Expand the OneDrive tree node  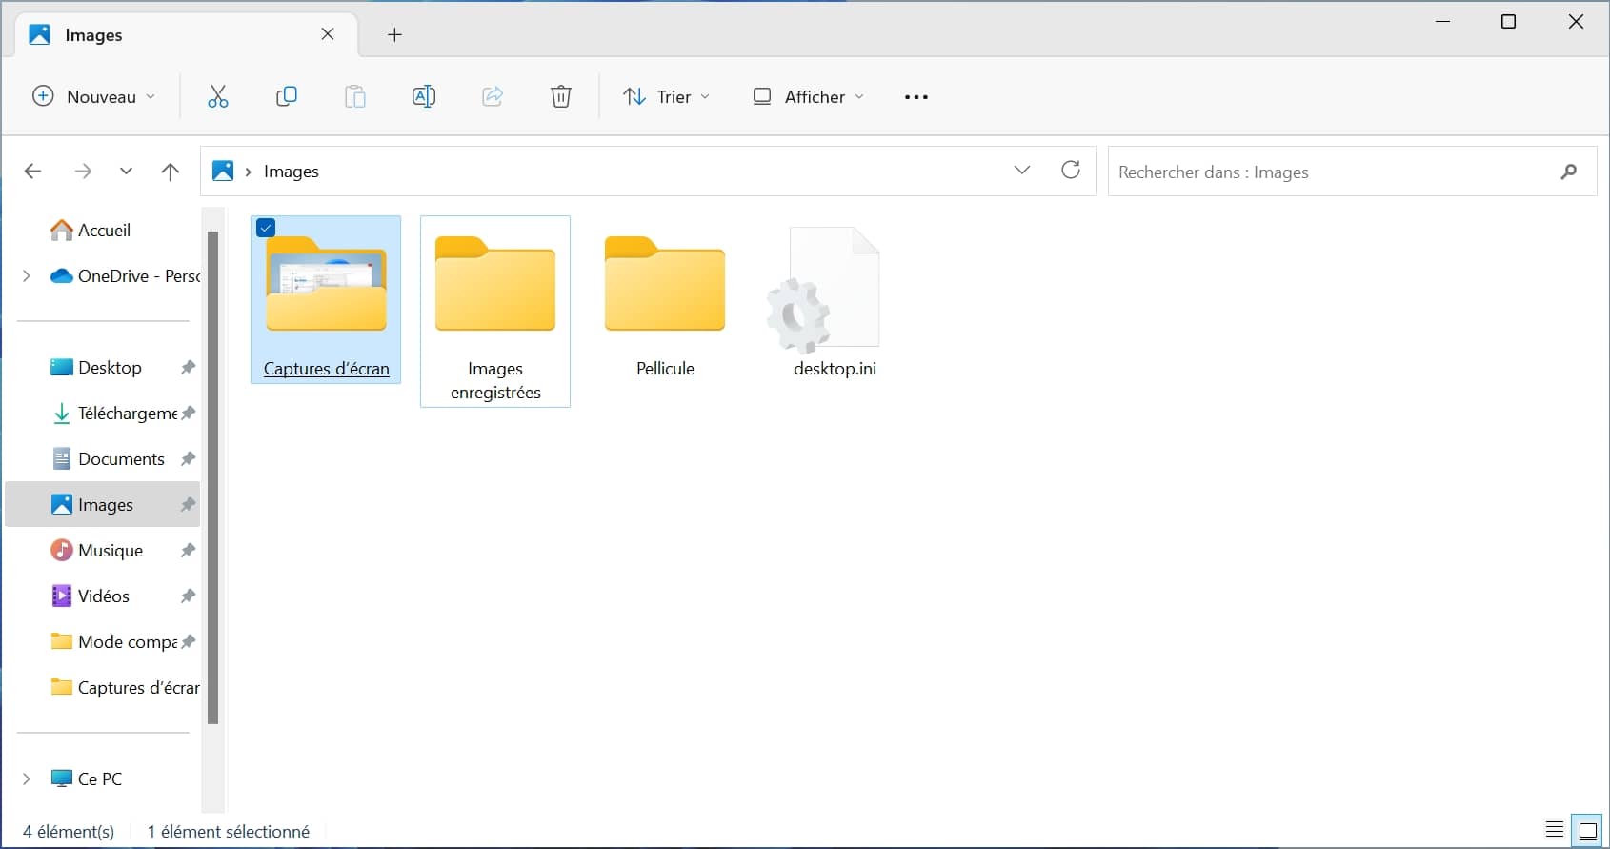(x=27, y=276)
